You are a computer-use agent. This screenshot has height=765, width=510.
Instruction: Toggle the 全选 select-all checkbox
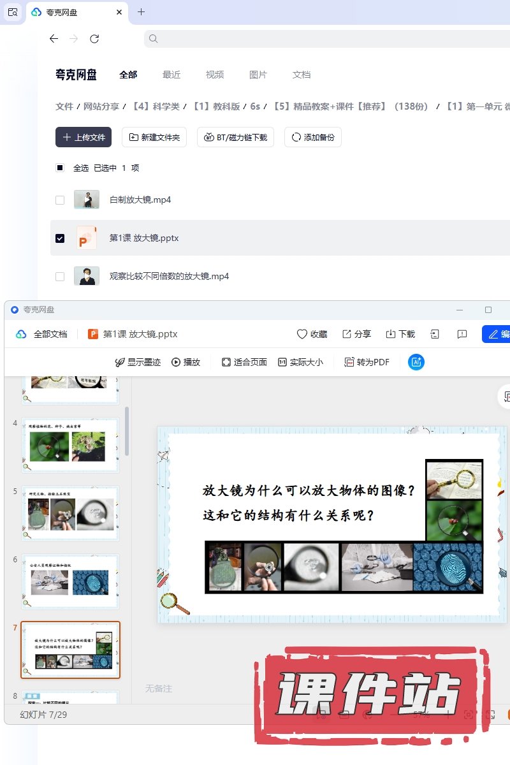tap(60, 168)
